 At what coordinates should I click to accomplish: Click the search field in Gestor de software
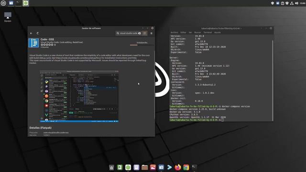129,33
